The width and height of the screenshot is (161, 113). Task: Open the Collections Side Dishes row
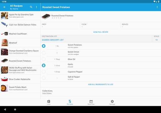pos(101,92)
